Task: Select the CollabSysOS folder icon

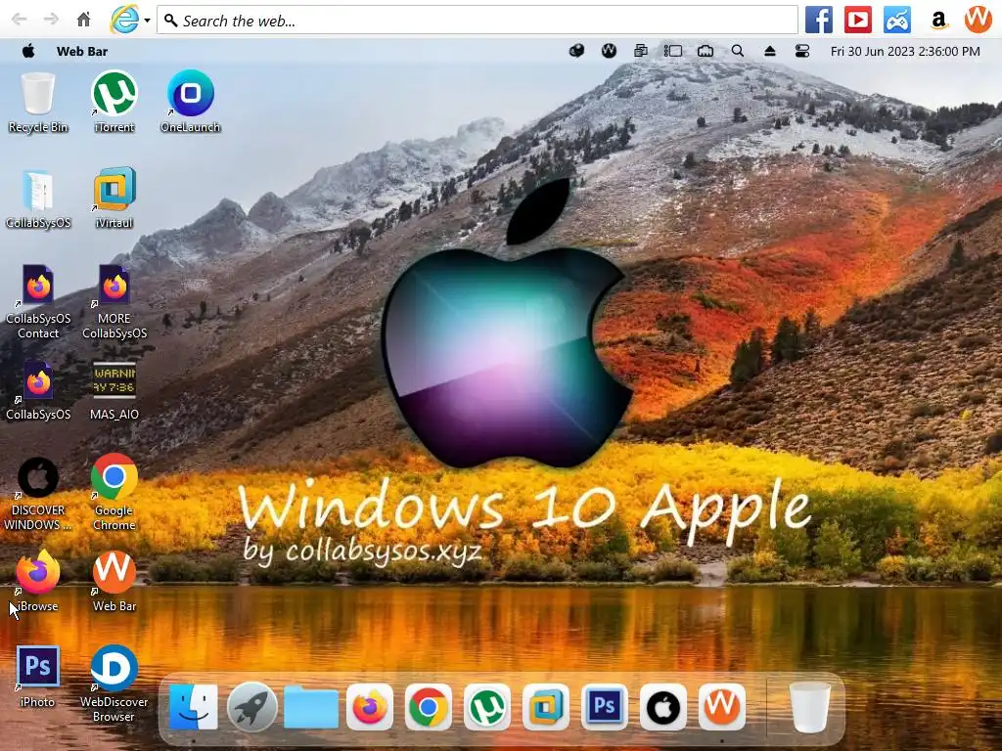Action: (x=38, y=199)
